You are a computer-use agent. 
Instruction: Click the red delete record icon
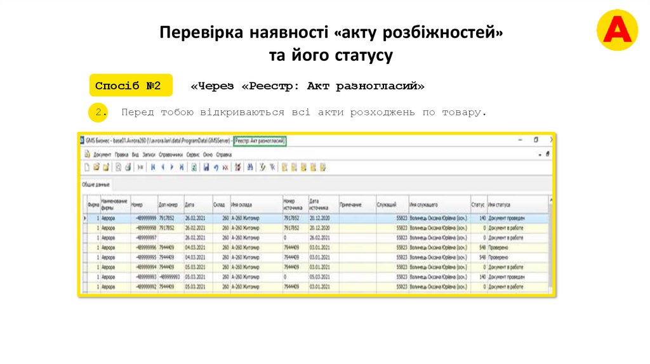(x=225, y=167)
